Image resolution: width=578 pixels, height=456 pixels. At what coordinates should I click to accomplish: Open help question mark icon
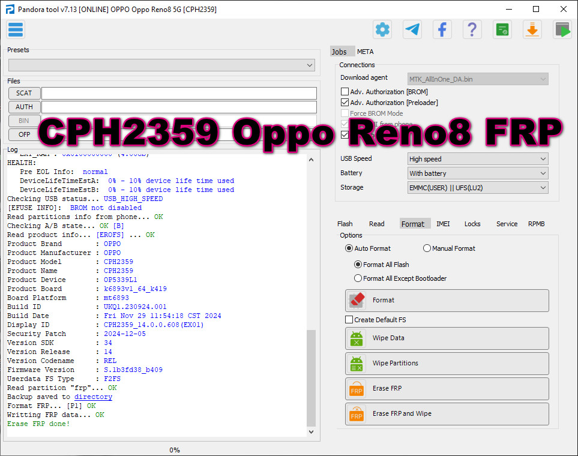tap(472, 29)
